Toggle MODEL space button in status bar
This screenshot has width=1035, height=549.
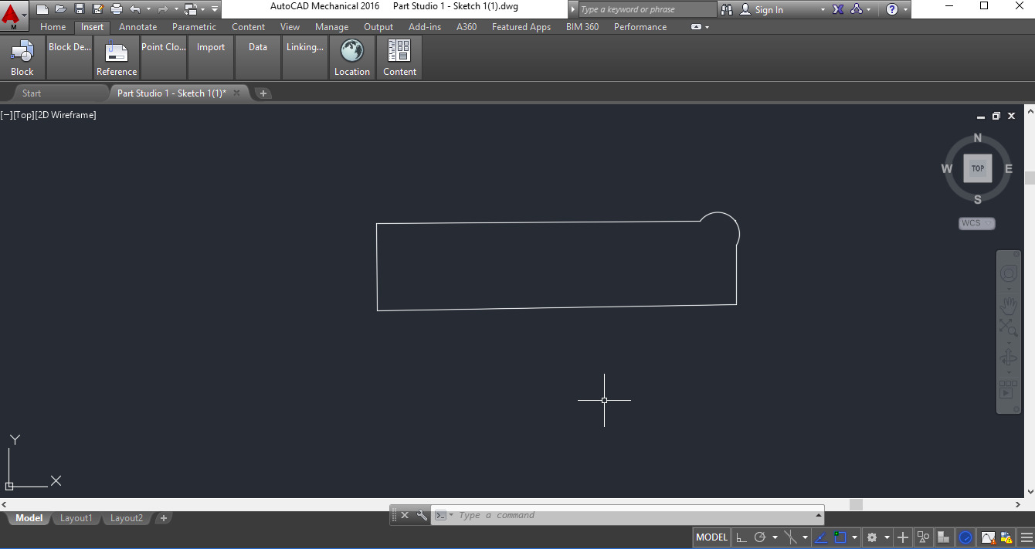point(711,537)
